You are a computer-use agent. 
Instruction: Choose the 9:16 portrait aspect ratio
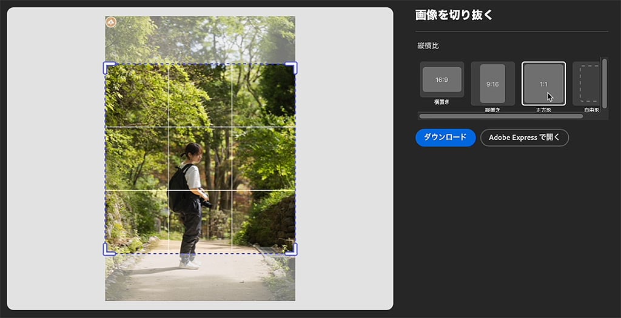[x=492, y=84]
